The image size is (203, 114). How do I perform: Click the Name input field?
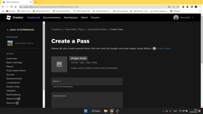(x=87, y=81)
